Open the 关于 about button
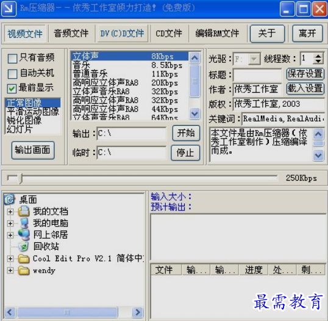Viewport: 328px width, 321px height. (267, 34)
